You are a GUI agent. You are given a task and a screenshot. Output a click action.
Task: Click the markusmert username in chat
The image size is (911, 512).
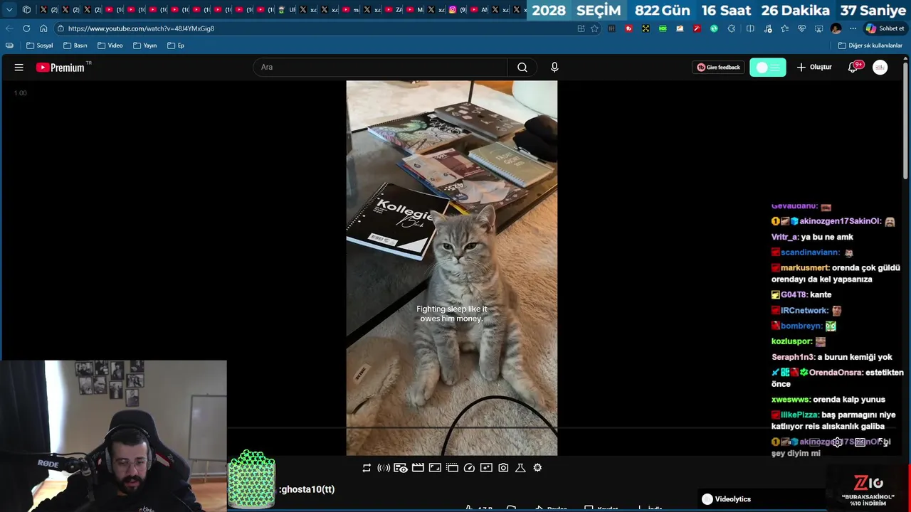point(805,268)
